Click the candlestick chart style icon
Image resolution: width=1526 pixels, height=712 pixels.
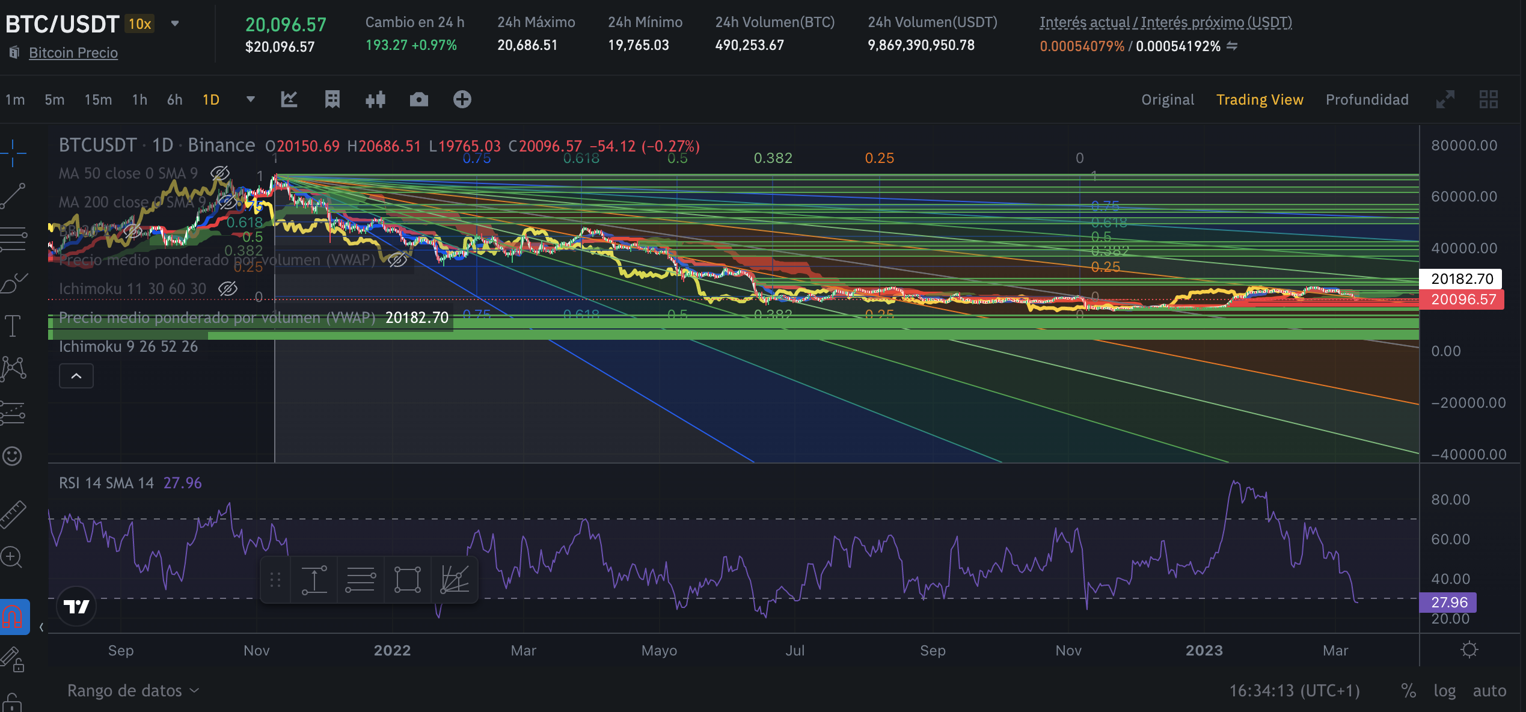[x=375, y=99]
